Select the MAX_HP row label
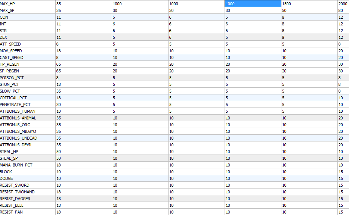This screenshot has width=349, height=215. [x=7, y=4]
